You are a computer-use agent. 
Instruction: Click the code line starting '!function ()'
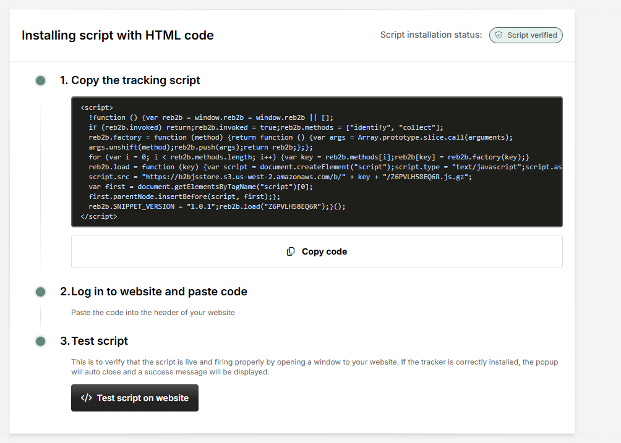[x=211, y=117]
